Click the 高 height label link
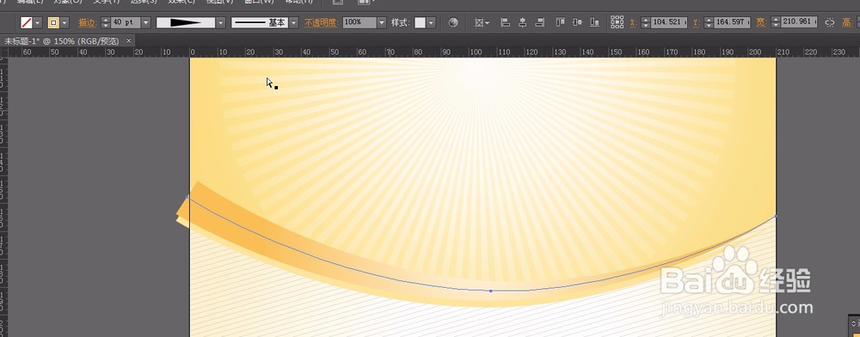The height and width of the screenshot is (337, 860). pyautogui.click(x=847, y=22)
